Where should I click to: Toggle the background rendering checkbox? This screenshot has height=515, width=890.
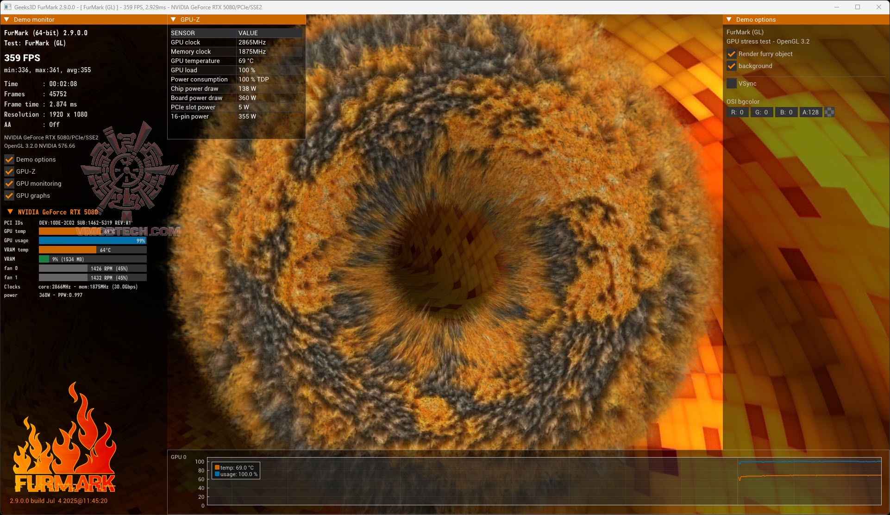coord(731,66)
